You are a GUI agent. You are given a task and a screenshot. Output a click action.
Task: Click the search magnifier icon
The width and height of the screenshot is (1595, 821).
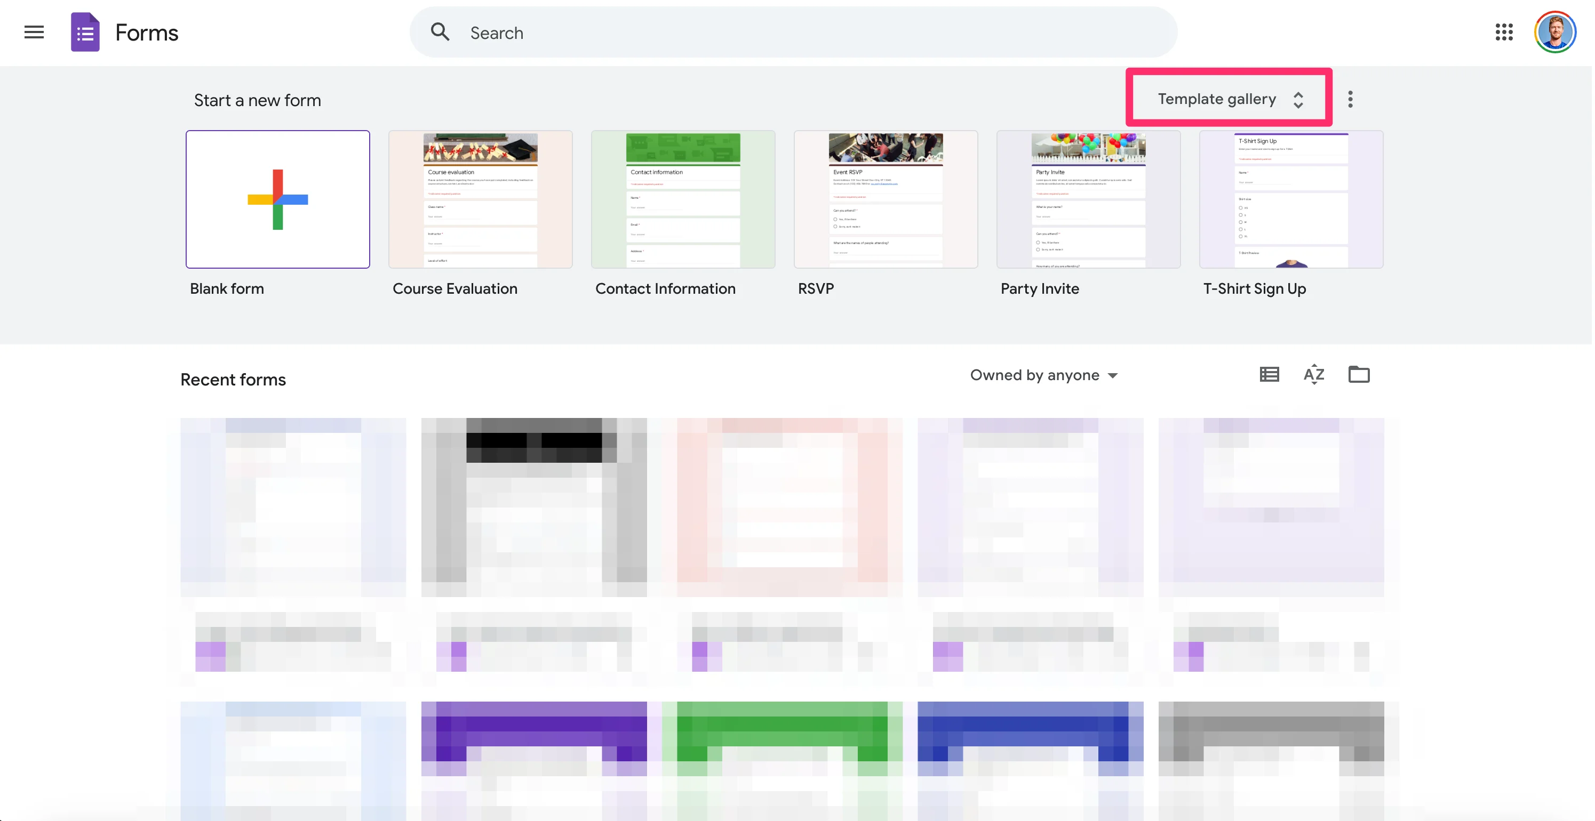(440, 32)
